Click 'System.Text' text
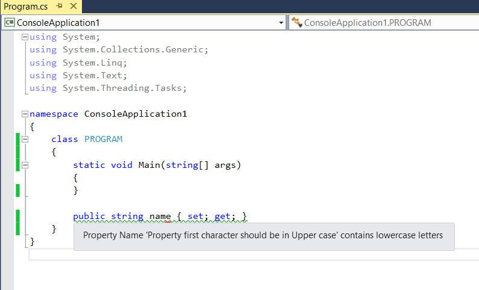Screen dimensions: 479x290 (x=93, y=75)
